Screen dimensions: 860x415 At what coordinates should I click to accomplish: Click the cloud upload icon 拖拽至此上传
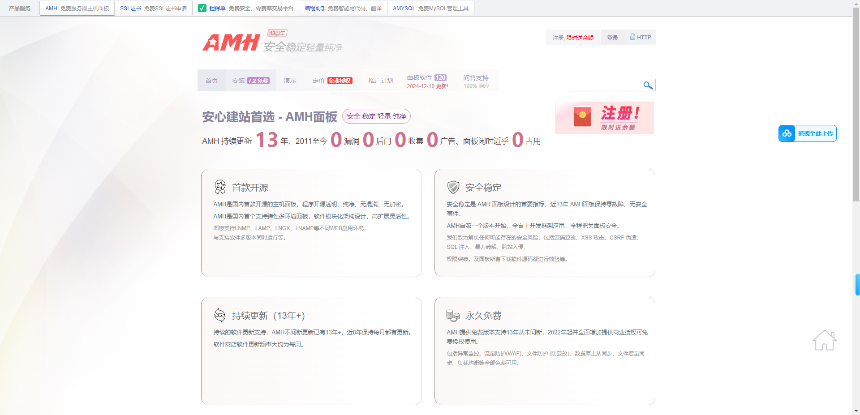coord(787,133)
